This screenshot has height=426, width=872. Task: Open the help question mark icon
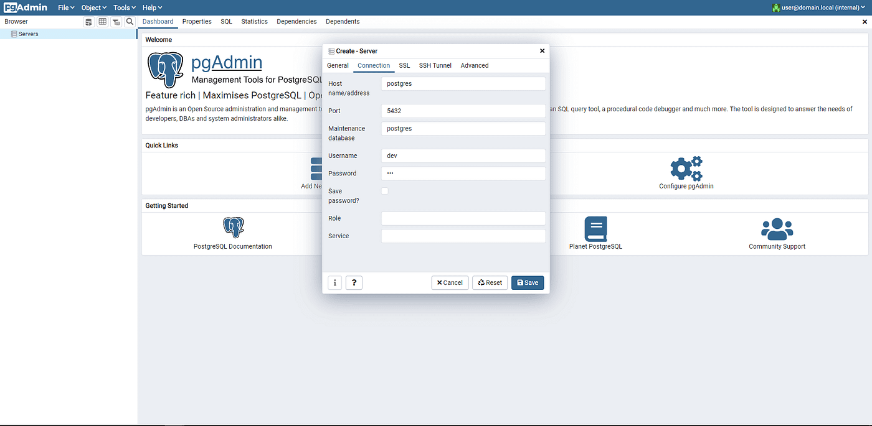[354, 282]
